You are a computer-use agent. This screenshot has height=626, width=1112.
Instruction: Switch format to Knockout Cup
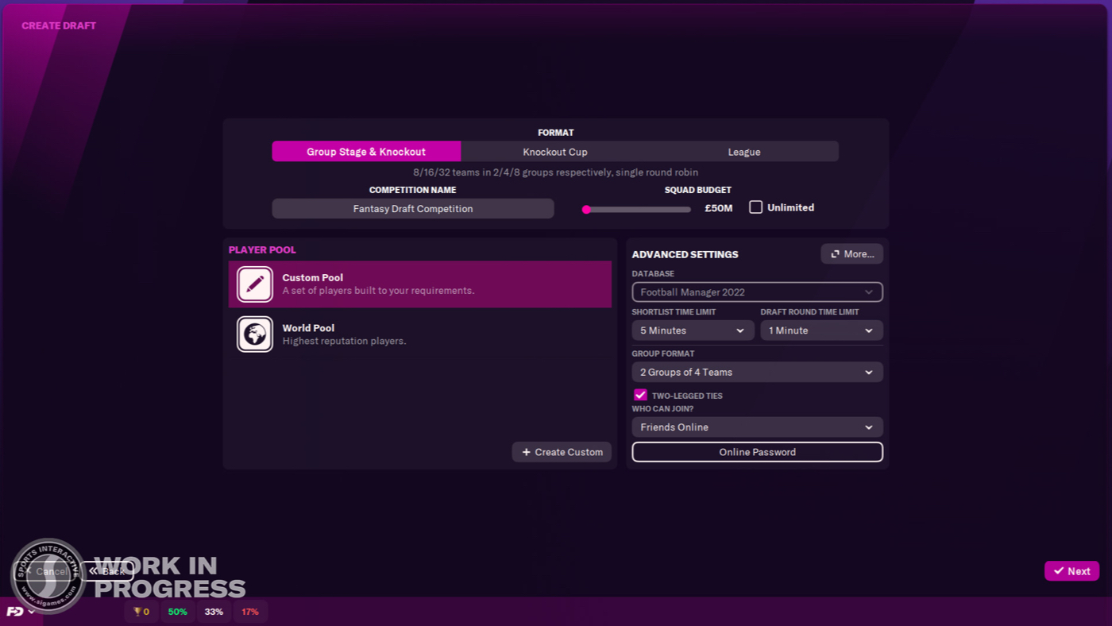(x=555, y=152)
